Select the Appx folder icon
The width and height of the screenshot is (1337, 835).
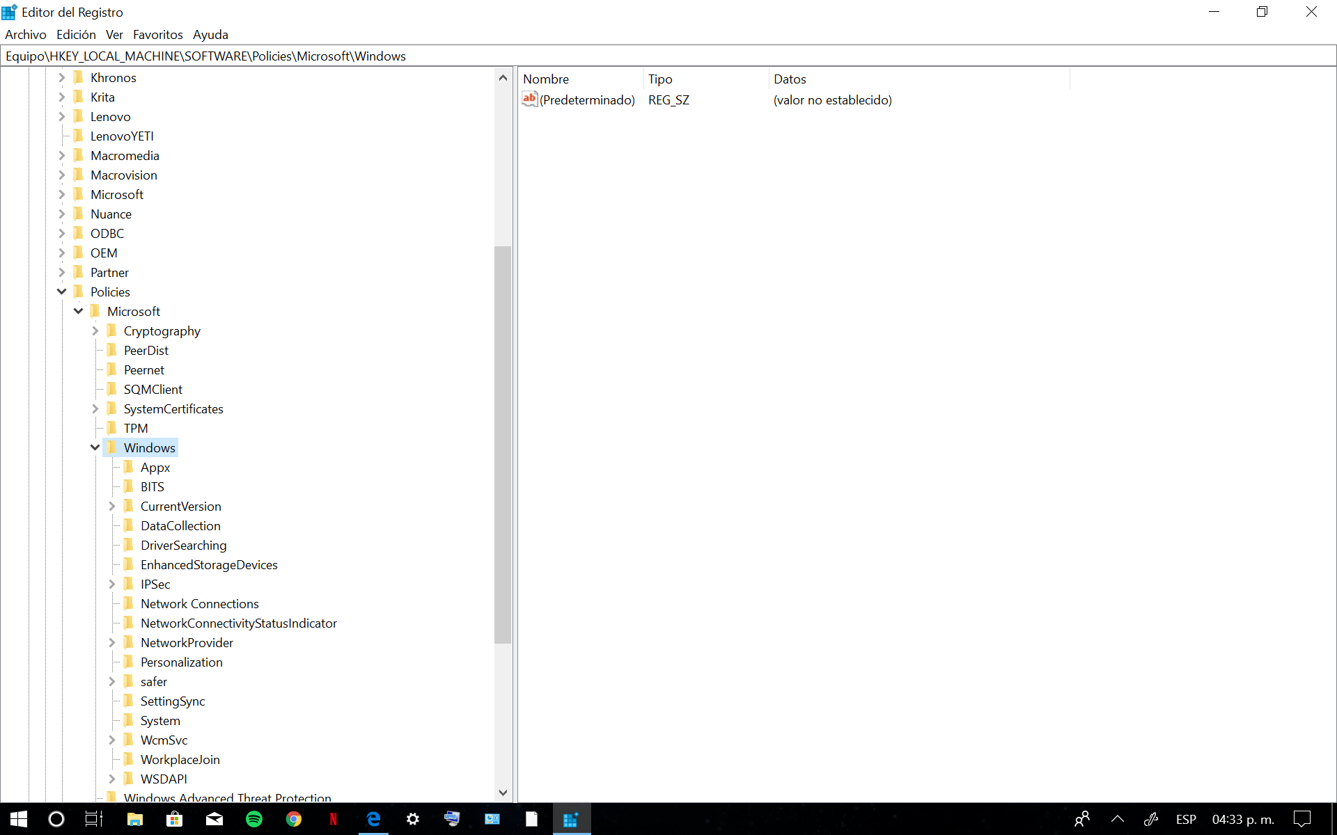click(128, 467)
